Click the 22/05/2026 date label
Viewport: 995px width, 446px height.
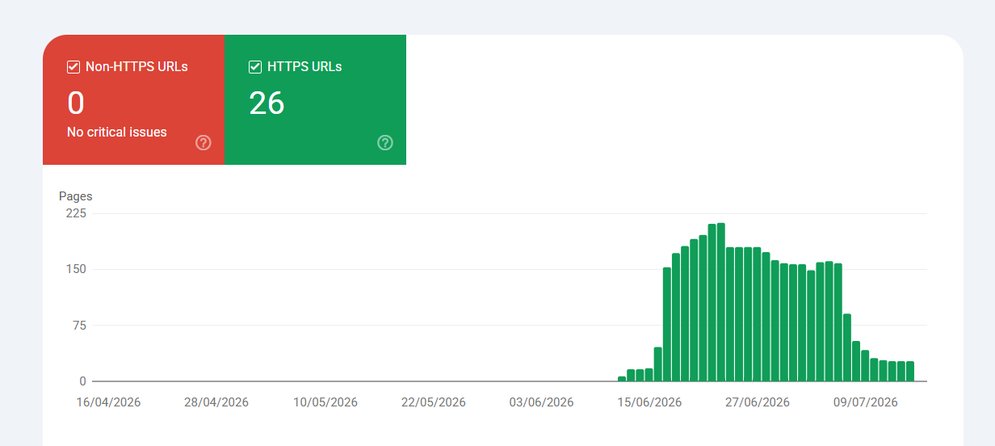click(x=434, y=402)
